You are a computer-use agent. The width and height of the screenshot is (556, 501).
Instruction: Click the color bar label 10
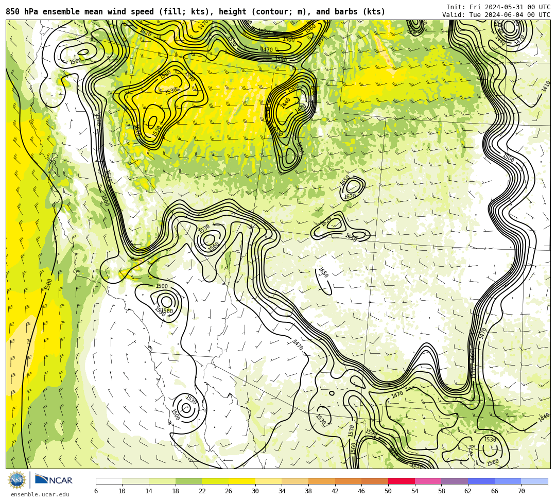coord(123,491)
